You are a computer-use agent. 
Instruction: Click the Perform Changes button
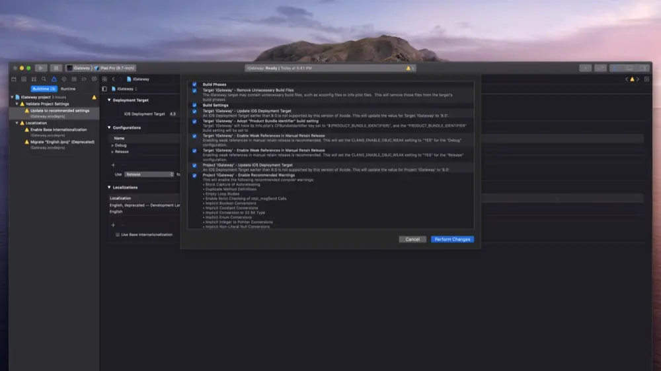point(452,239)
